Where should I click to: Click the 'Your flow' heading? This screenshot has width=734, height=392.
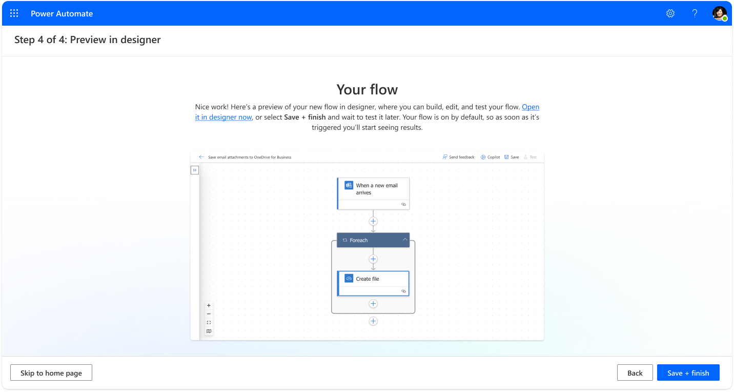[367, 89]
